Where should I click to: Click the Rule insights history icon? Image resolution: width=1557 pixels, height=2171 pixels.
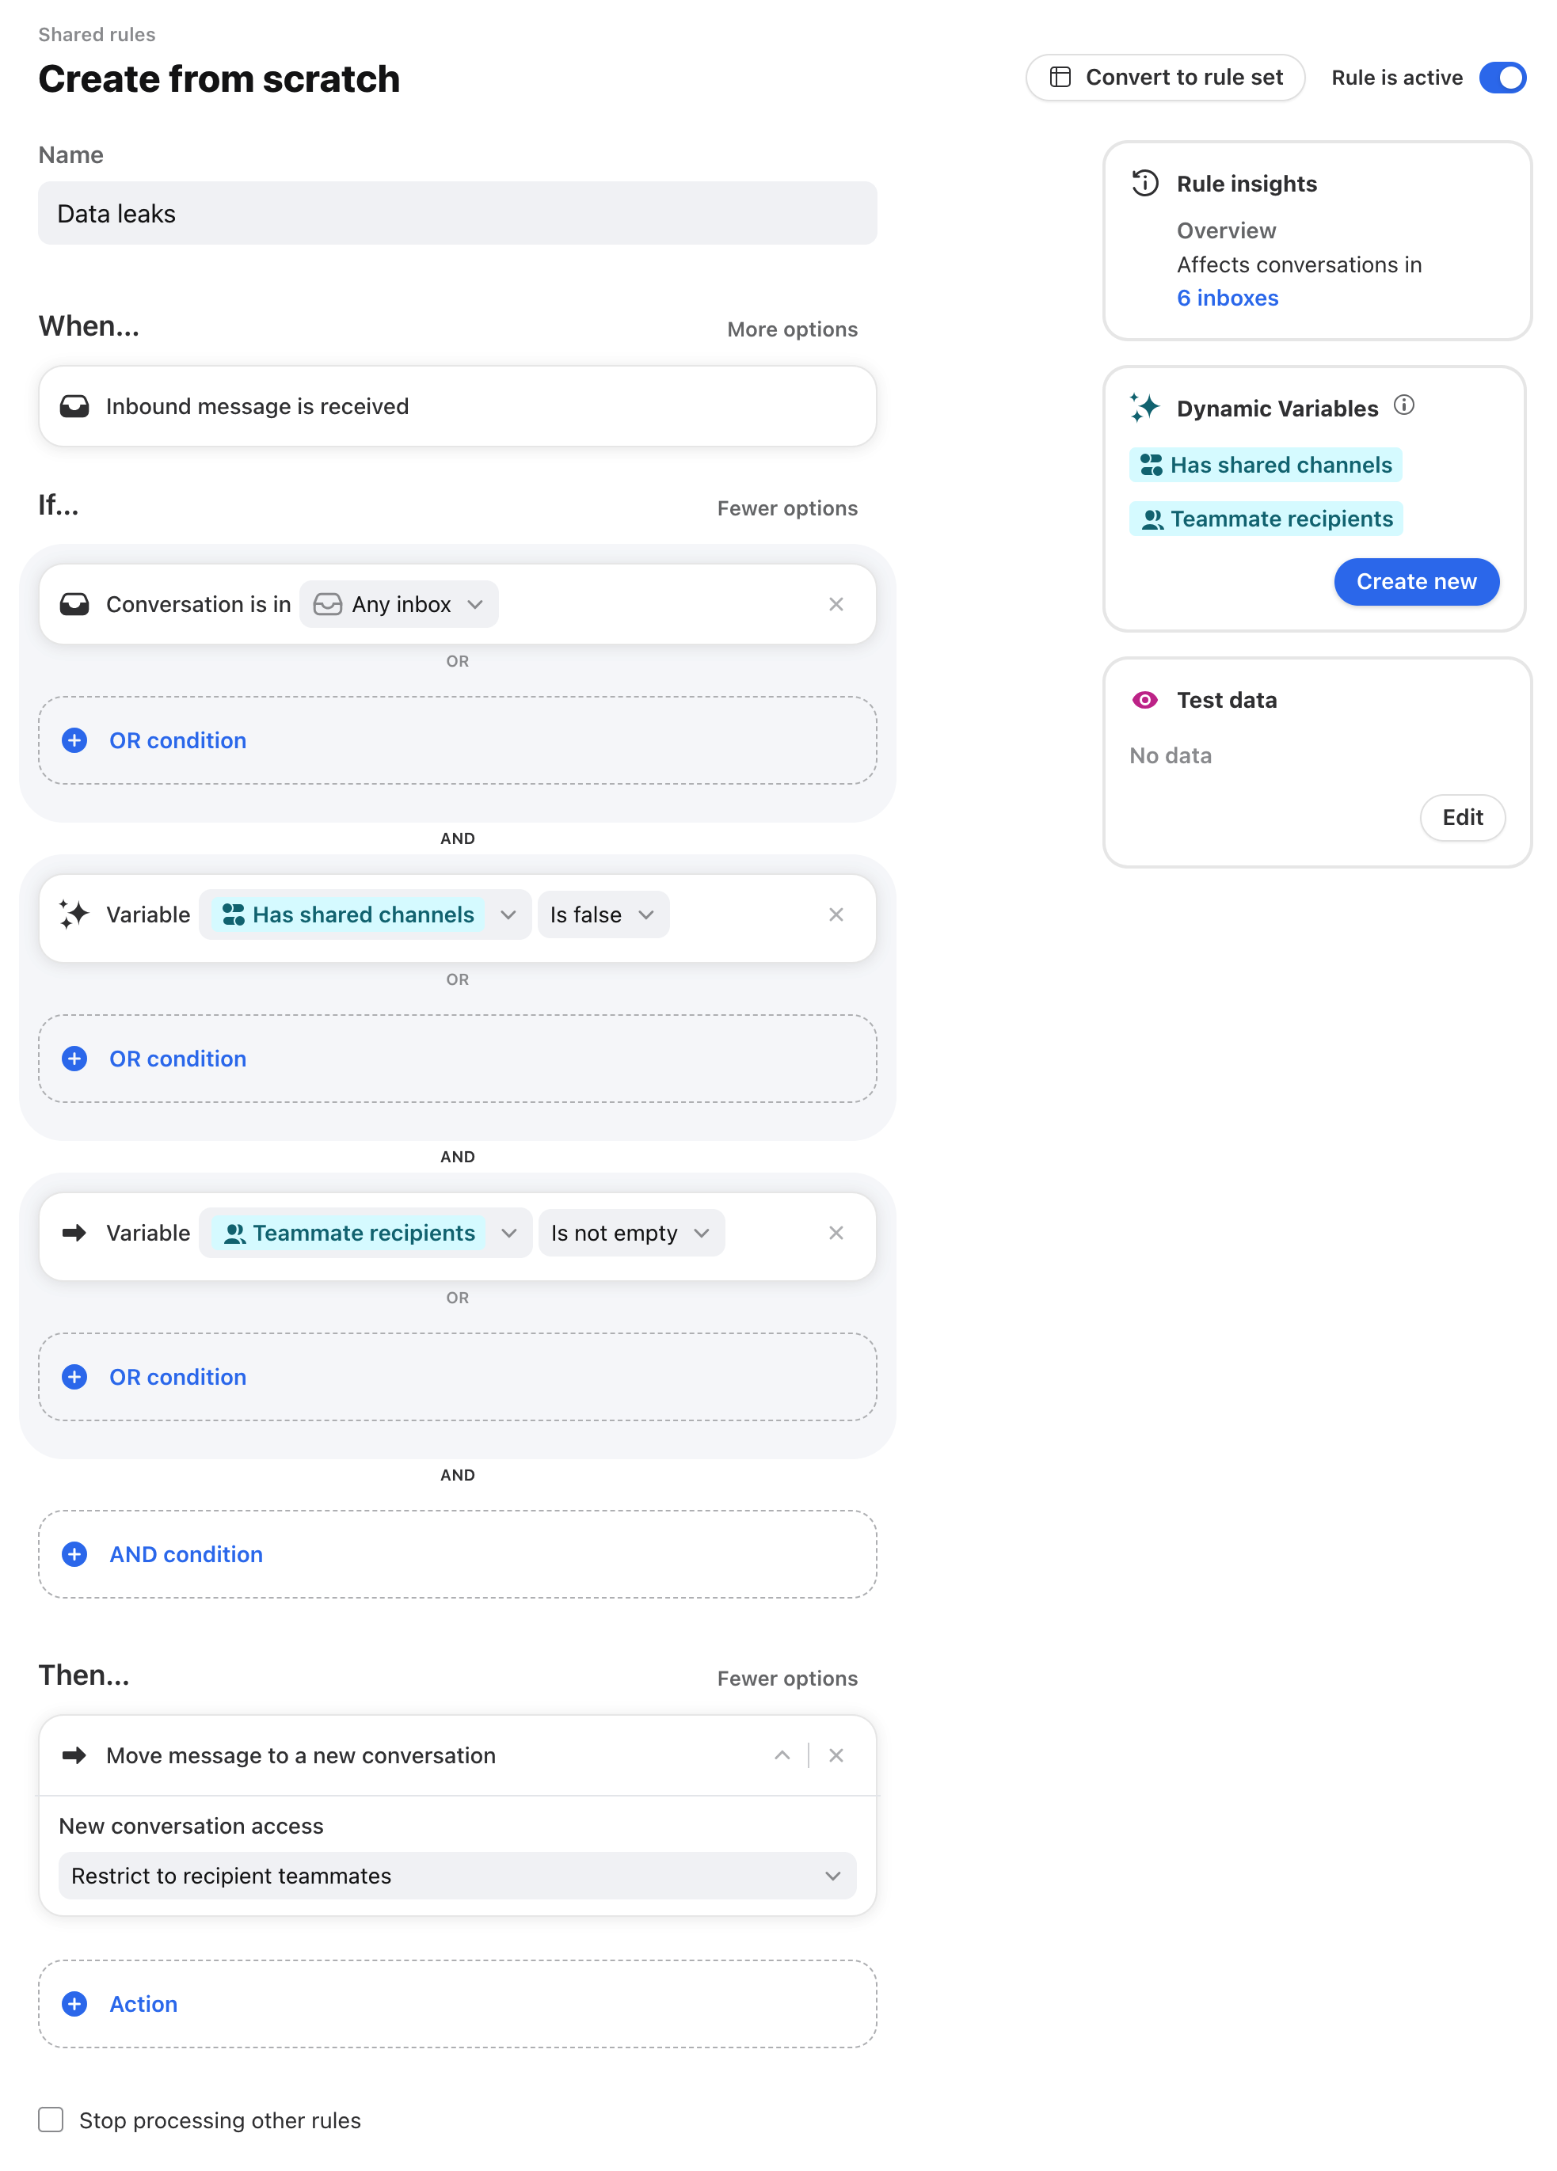click(1144, 183)
